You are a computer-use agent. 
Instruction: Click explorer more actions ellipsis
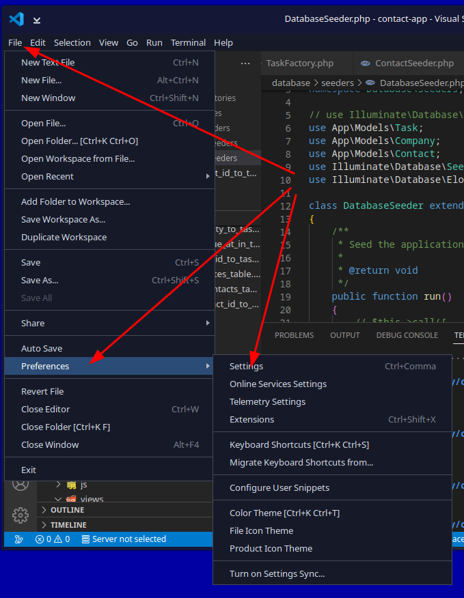[245, 63]
